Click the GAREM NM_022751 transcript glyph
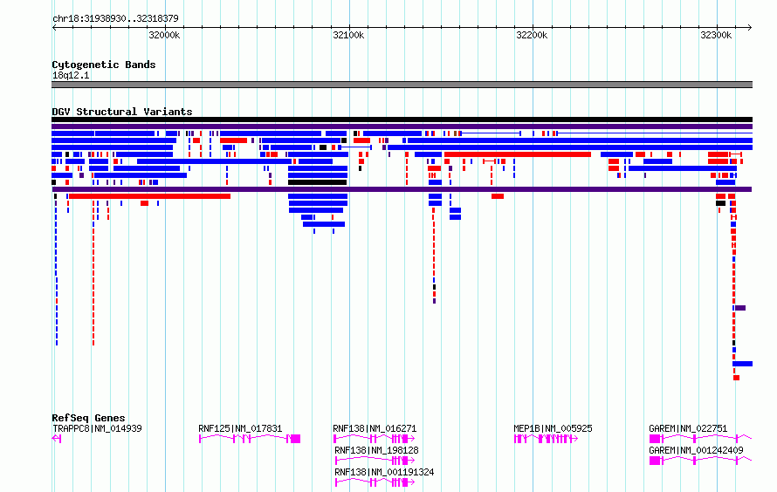This screenshot has height=492, width=777. pyautogui.click(x=701, y=439)
